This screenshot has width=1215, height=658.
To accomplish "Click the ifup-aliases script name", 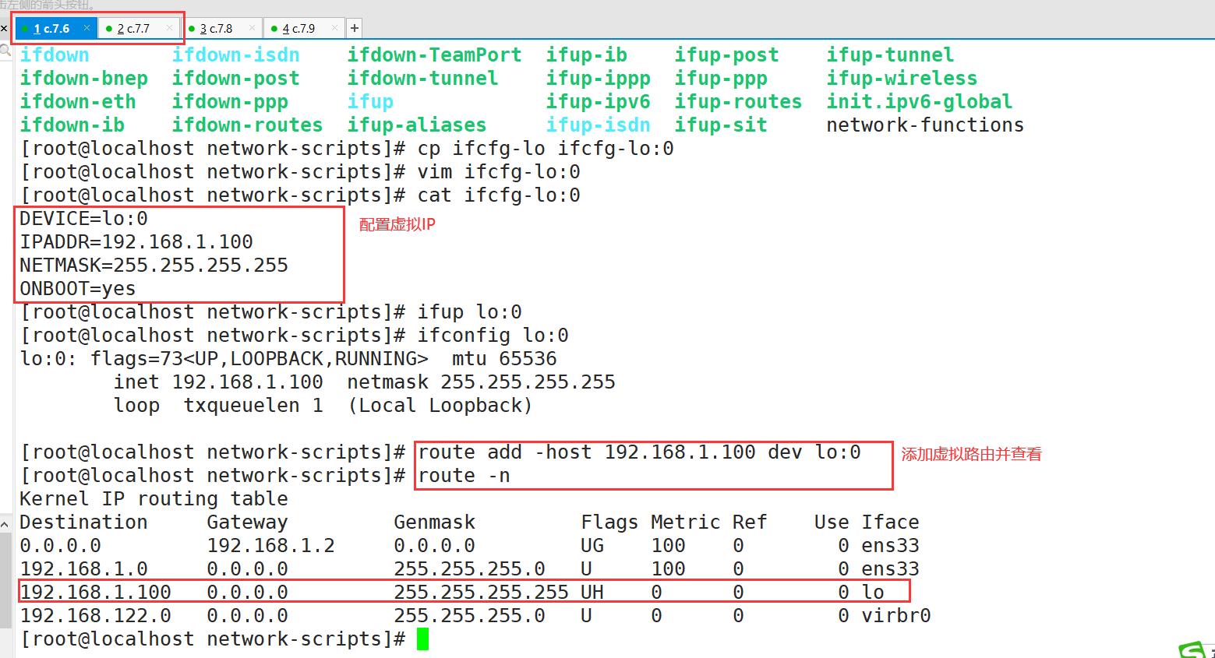I will pos(417,125).
